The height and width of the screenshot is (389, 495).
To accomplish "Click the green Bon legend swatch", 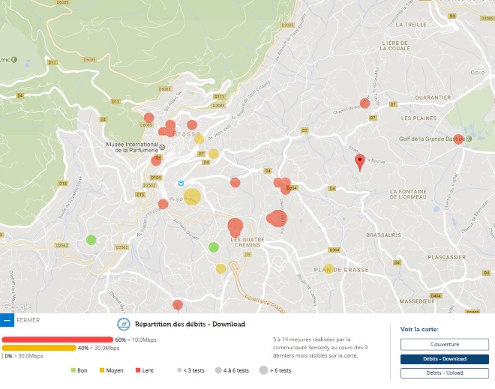I will (x=73, y=370).
